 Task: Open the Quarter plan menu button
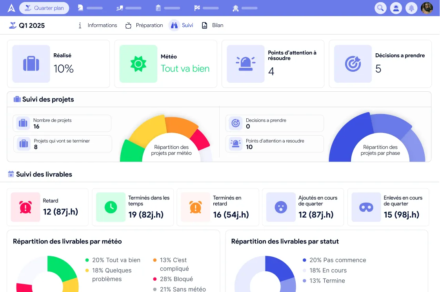[44, 8]
